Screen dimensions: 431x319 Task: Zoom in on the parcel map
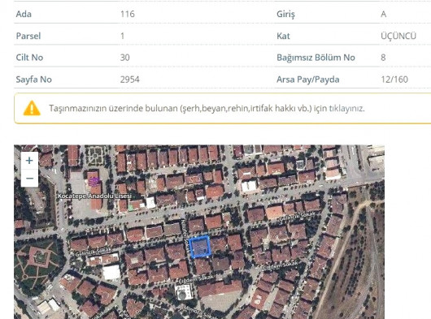pos(29,161)
